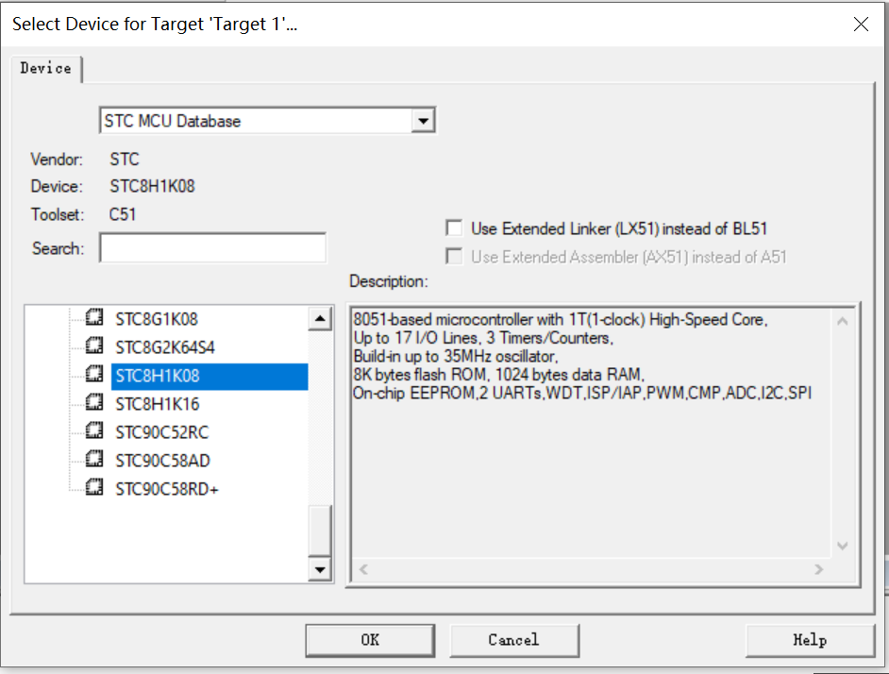Enable Use Extended Linker (LX51) checkbox
Viewport: 889px width, 674px height.
pyautogui.click(x=454, y=228)
